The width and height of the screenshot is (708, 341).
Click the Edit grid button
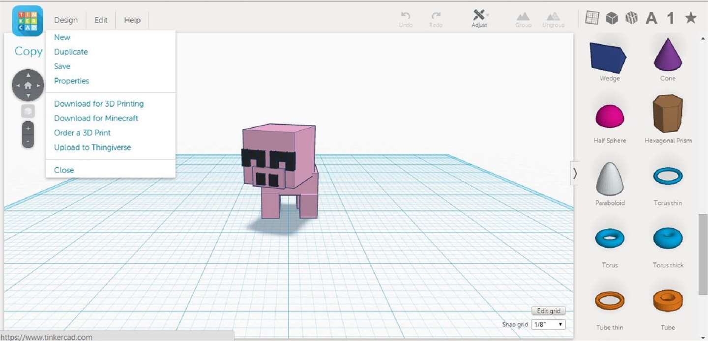click(549, 311)
